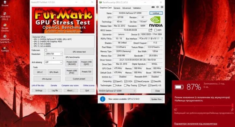
Task: Run Preset:1080 (FHD) benchmark
Action: tap(72, 72)
